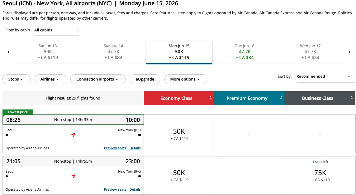Expand the Stops filter

pos(16,79)
